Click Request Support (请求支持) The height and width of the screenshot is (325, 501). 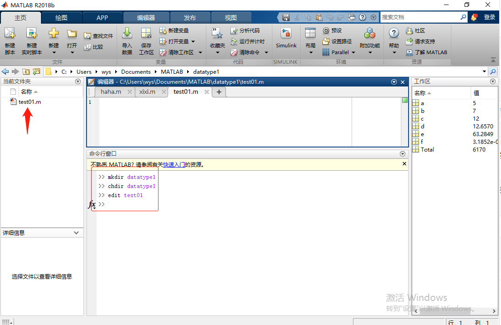[x=420, y=41]
